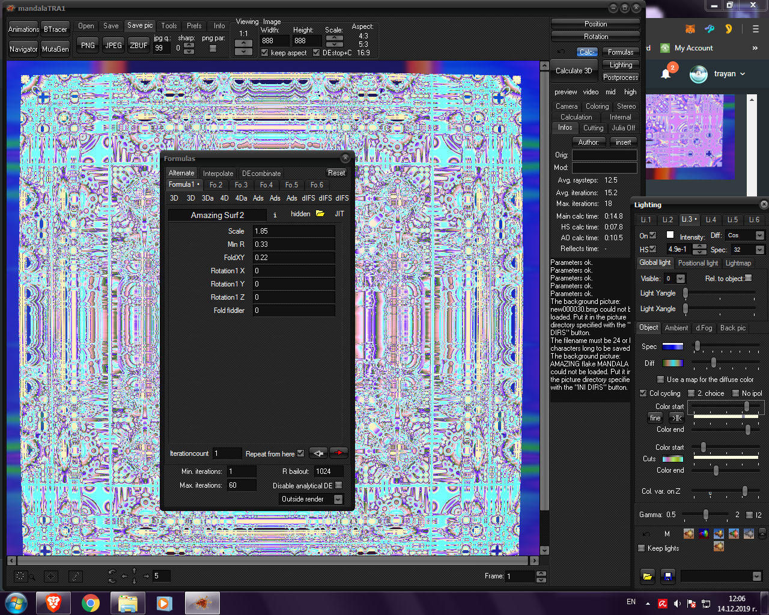Reset the formulas with the Reset button
769x615 pixels.
point(336,172)
